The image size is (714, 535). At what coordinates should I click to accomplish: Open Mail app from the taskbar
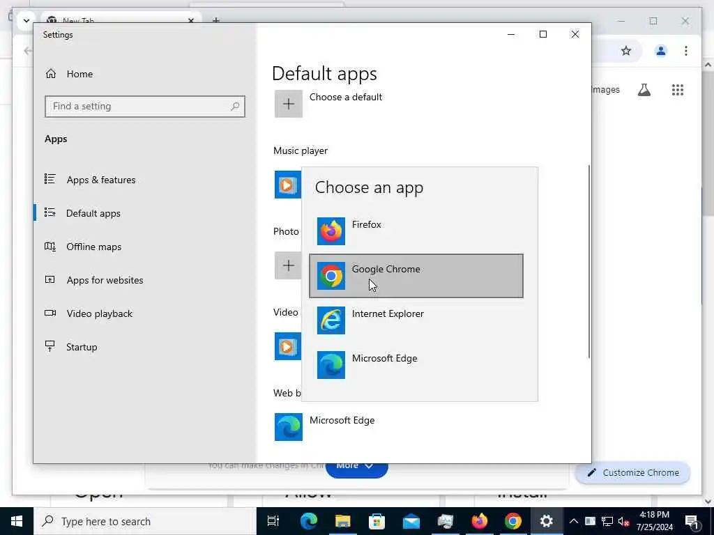click(x=411, y=521)
